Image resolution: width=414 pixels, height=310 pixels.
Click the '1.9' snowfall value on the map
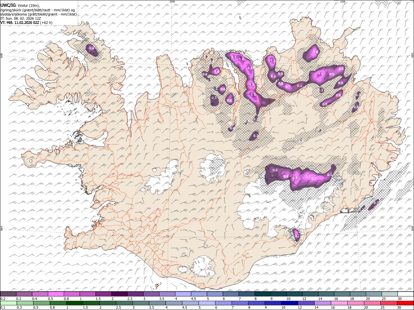tap(253, 95)
